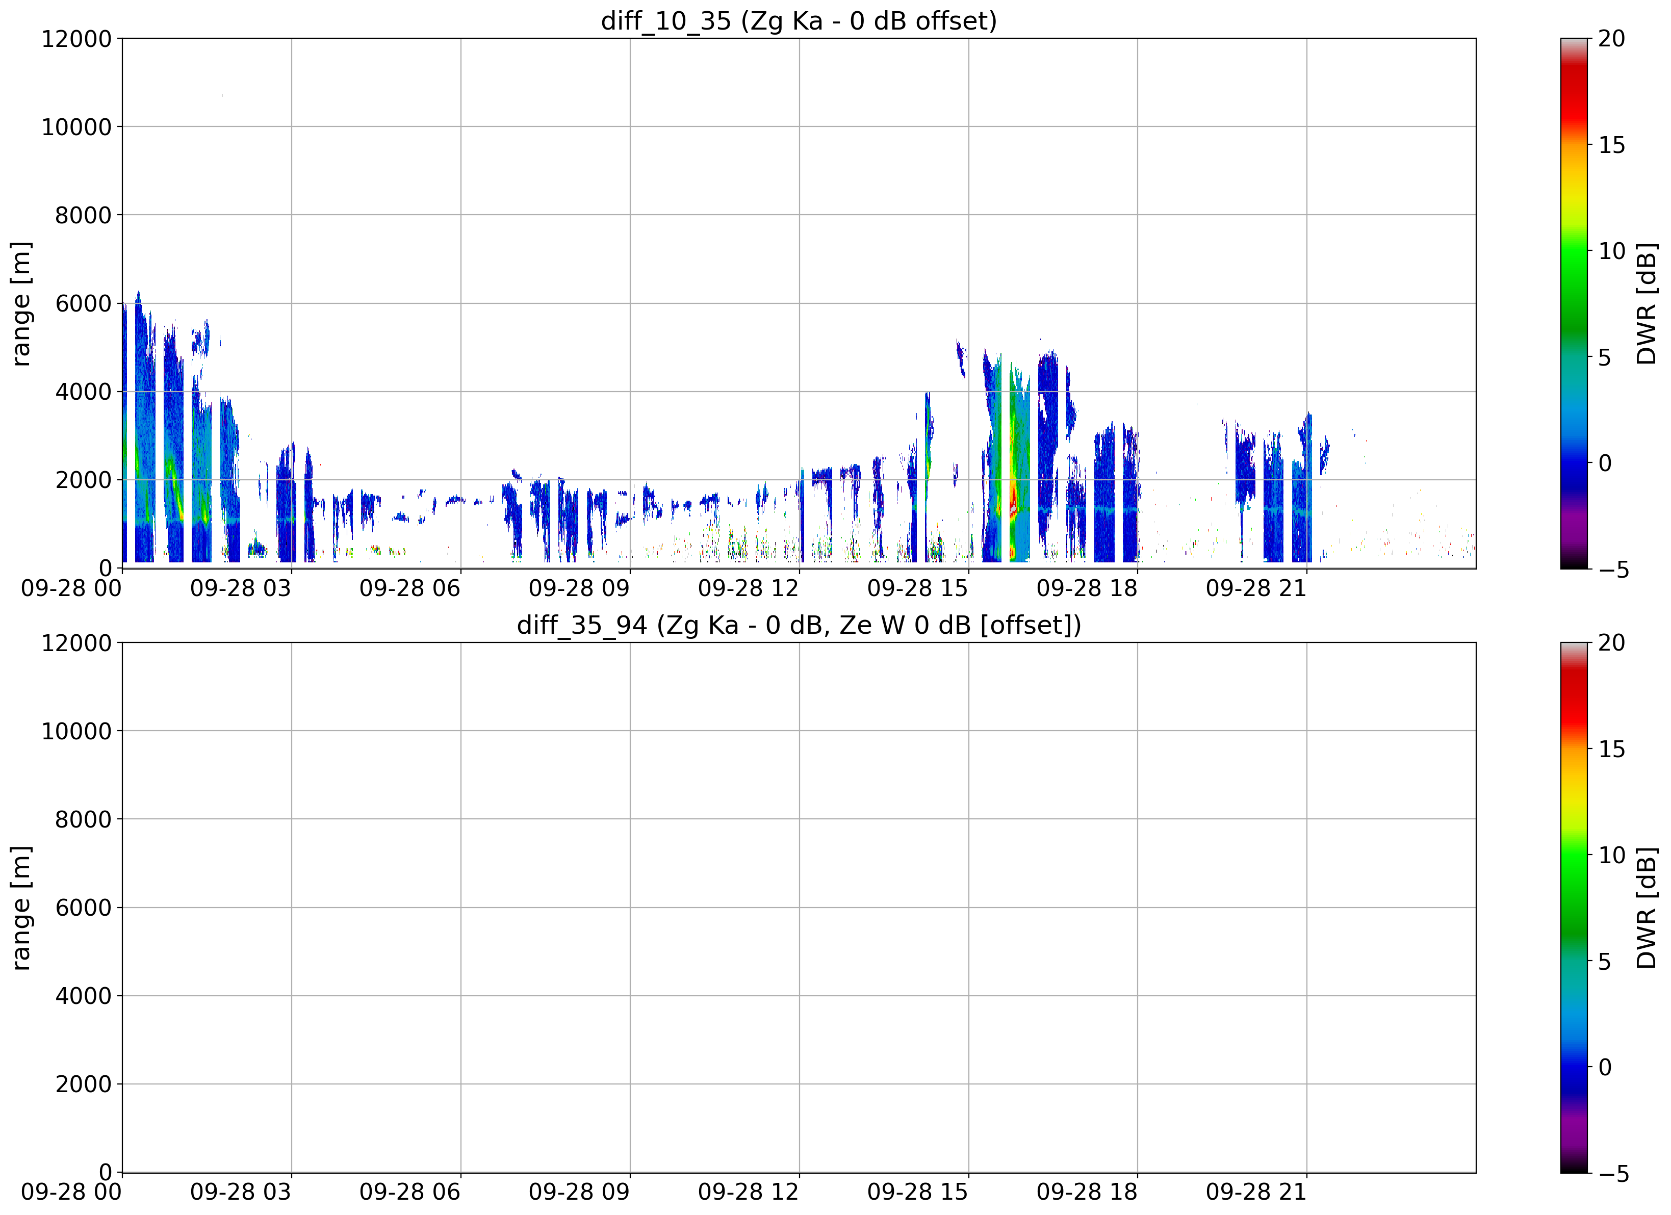Click the '2000' y-tick on the bottom plot

pyautogui.click(x=83, y=1084)
